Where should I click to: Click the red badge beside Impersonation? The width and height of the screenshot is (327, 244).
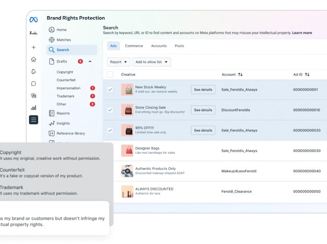point(92,88)
